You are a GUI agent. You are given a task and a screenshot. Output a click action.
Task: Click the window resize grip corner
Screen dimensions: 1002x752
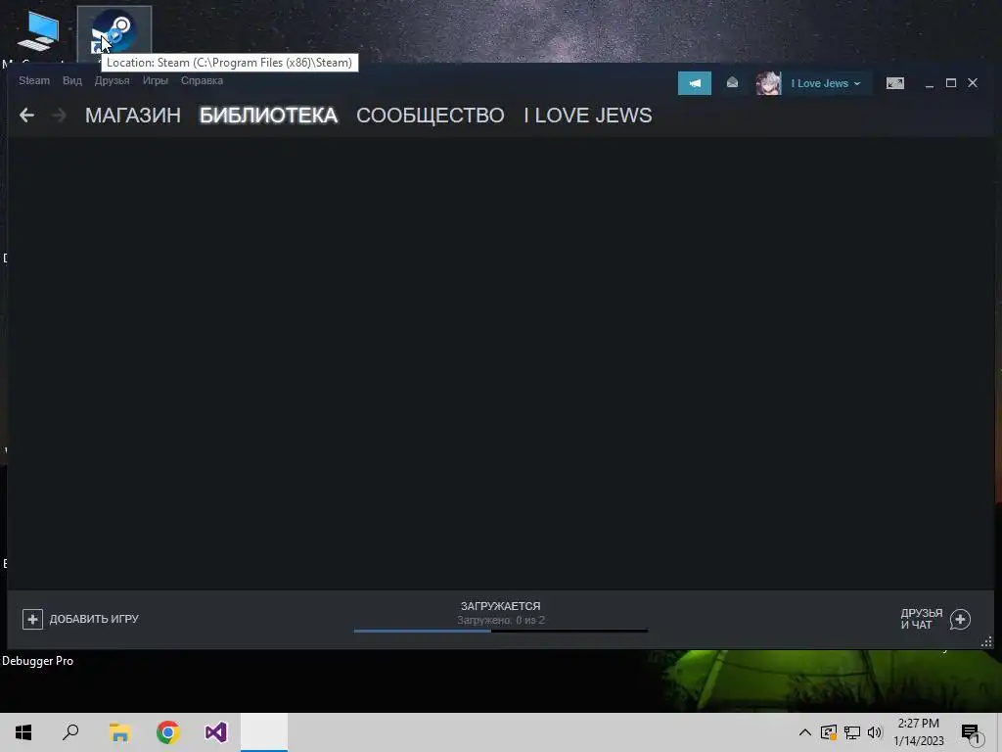tap(986, 642)
